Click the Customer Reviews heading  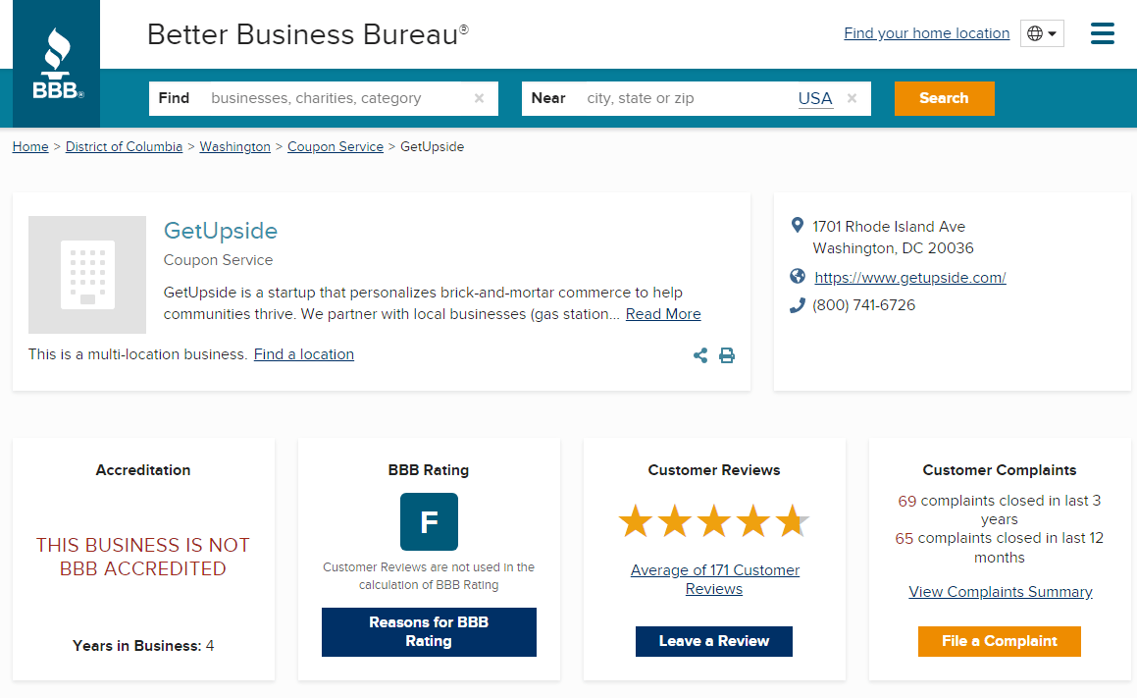click(714, 470)
